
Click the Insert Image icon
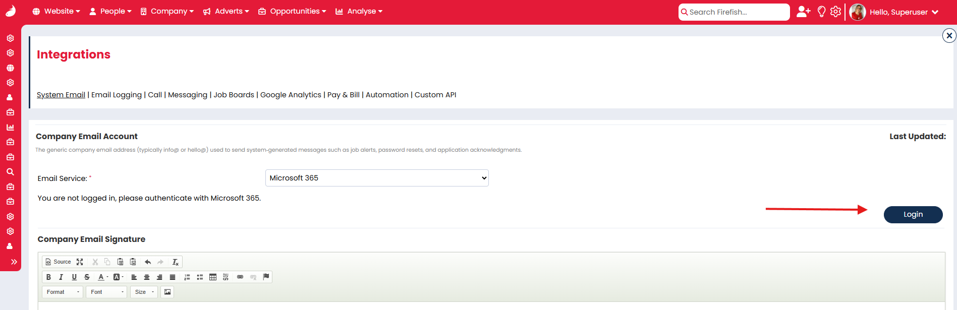[x=167, y=292]
